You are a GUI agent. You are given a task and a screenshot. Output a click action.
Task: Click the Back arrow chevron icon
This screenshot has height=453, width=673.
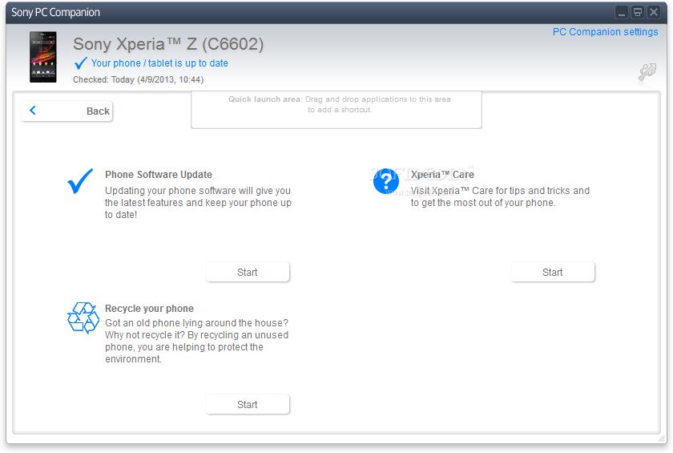33,111
